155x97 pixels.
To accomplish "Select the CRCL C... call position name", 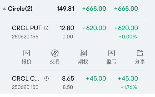I will [26, 79].
